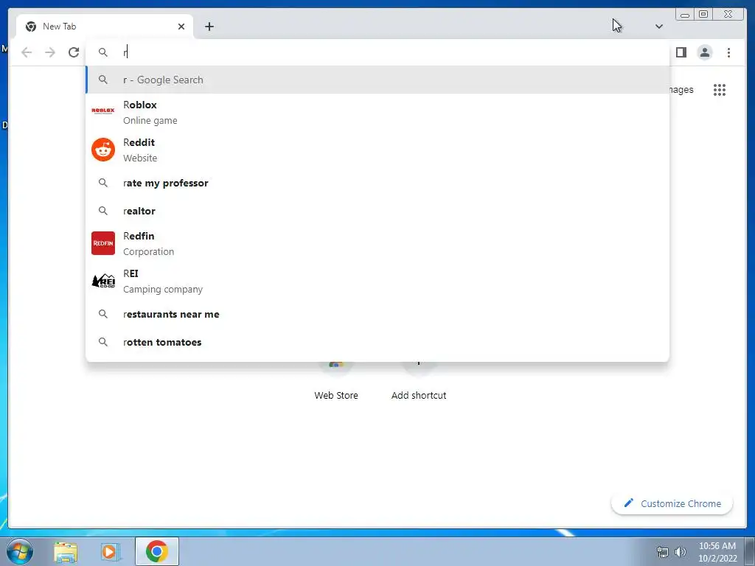Click the forward navigation arrow
Viewport: 755px width, 566px height.
pyautogui.click(x=50, y=52)
